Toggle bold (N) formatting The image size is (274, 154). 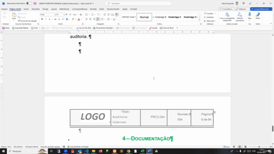point(42,19)
